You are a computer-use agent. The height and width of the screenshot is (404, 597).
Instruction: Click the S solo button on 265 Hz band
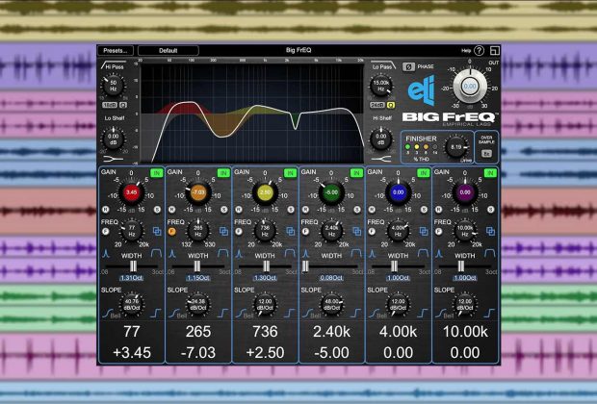[223, 210]
